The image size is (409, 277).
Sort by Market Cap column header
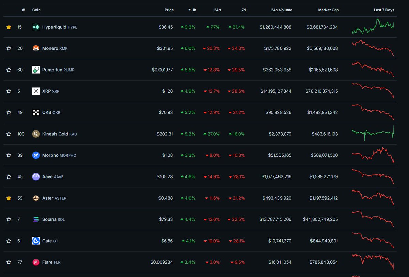329,10
